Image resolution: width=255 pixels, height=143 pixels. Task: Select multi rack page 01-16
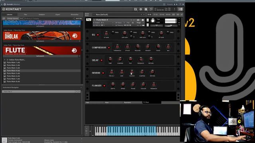(149, 15)
